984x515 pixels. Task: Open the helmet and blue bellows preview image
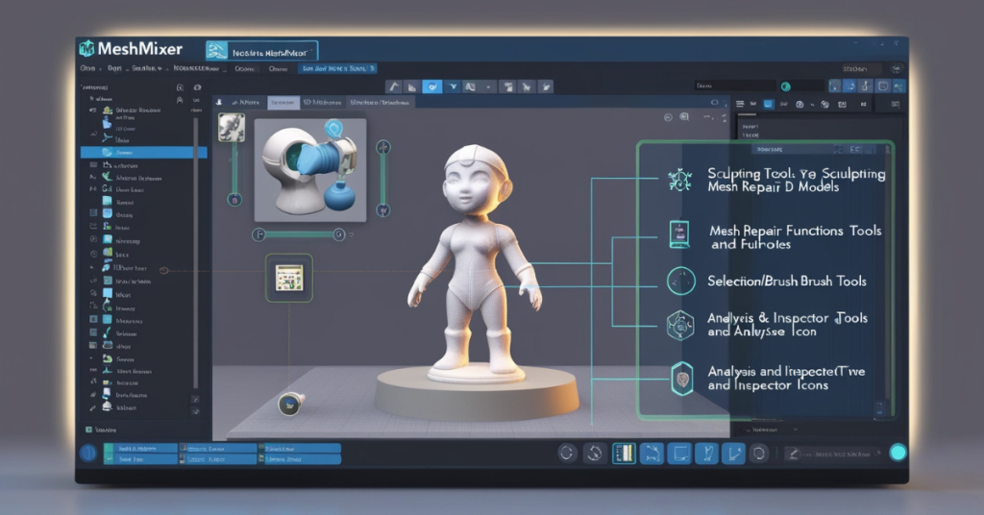coord(310,170)
